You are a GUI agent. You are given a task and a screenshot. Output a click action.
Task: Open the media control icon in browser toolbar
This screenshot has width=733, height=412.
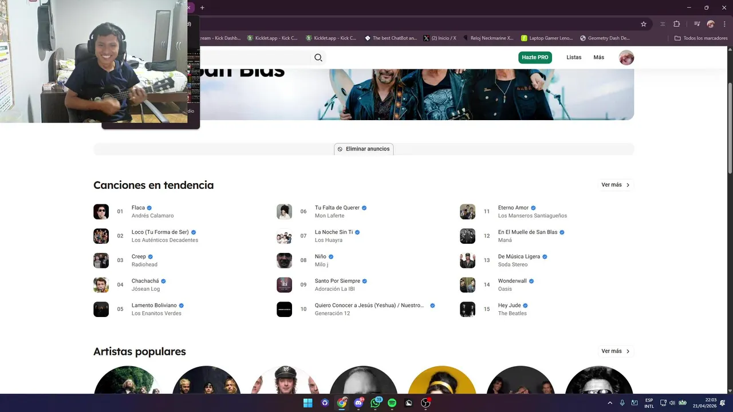click(x=697, y=24)
